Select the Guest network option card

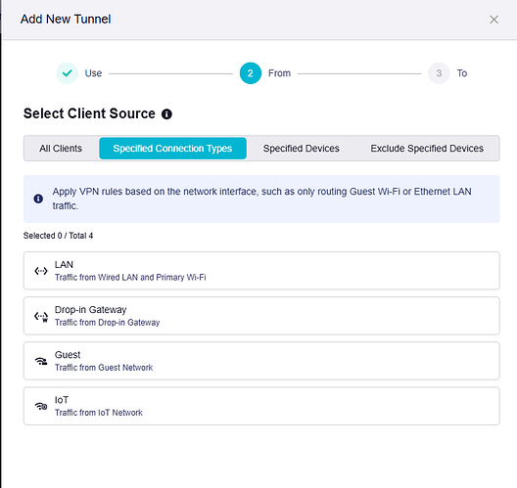[x=261, y=361]
